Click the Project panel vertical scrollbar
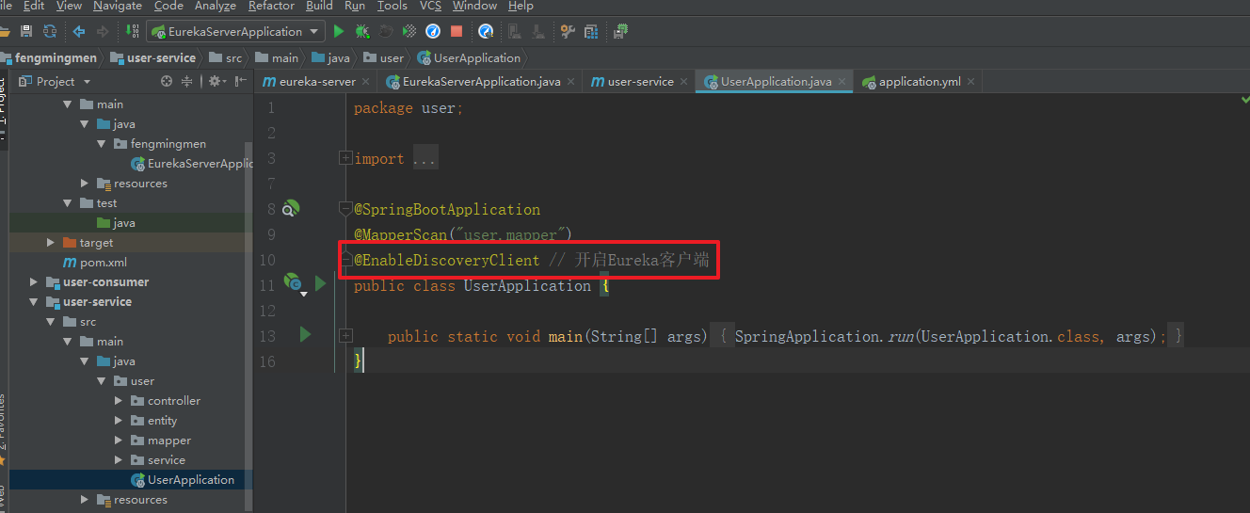 [248, 325]
